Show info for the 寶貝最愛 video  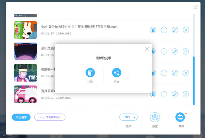pyautogui.click(x=164, y=94)
